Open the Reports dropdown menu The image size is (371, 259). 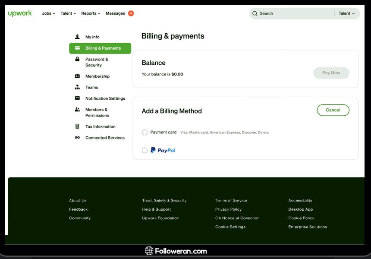[x=91, y=13]
